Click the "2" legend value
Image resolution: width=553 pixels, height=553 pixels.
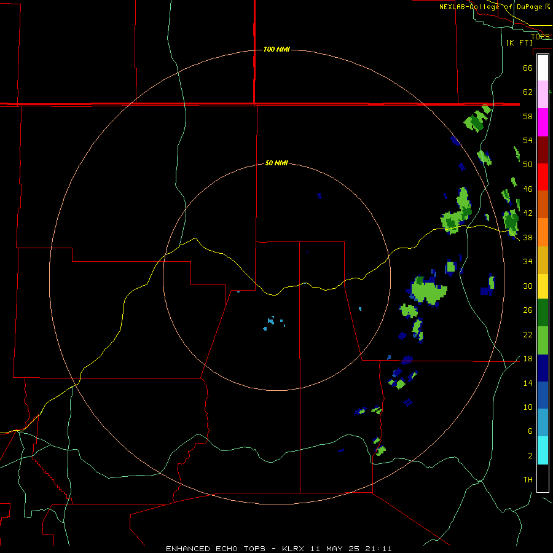(530, 456)
